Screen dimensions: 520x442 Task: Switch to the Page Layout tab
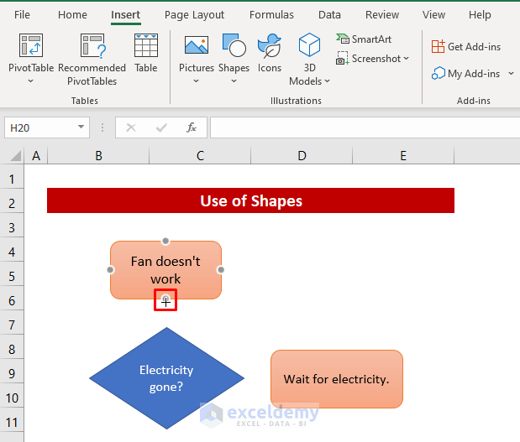tap(194, 15)
